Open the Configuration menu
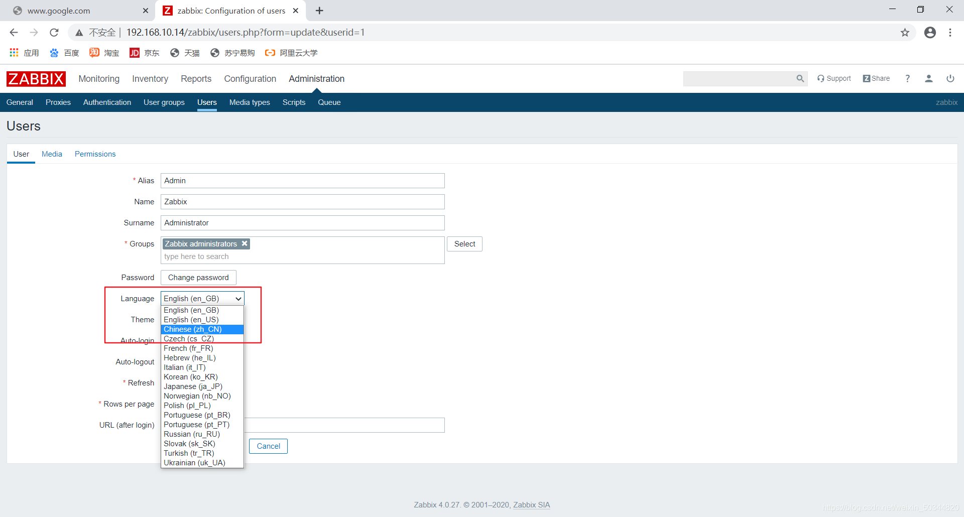Viewport: 964px width, 517px height. [250, 79]
